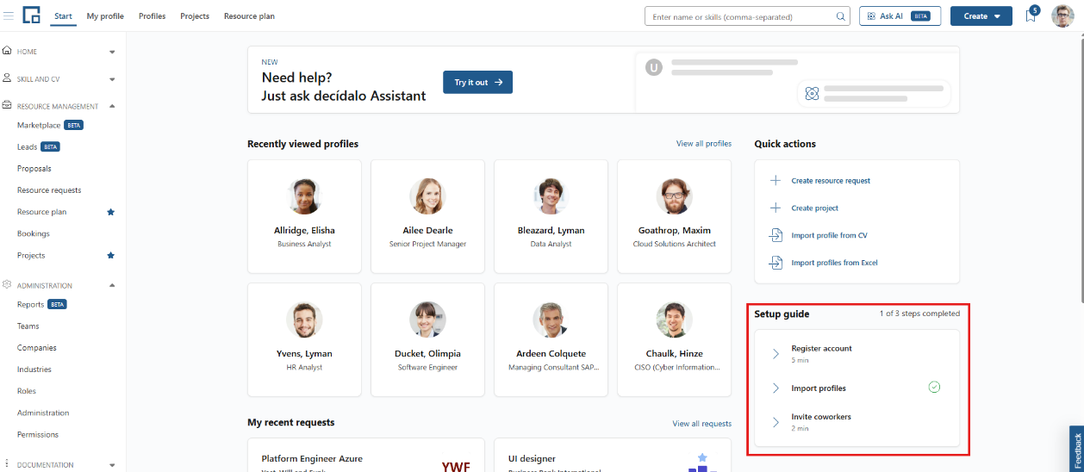The image size is (1084, 472).
Task: Open the My profile tab
Action: (x=105, y=16)
